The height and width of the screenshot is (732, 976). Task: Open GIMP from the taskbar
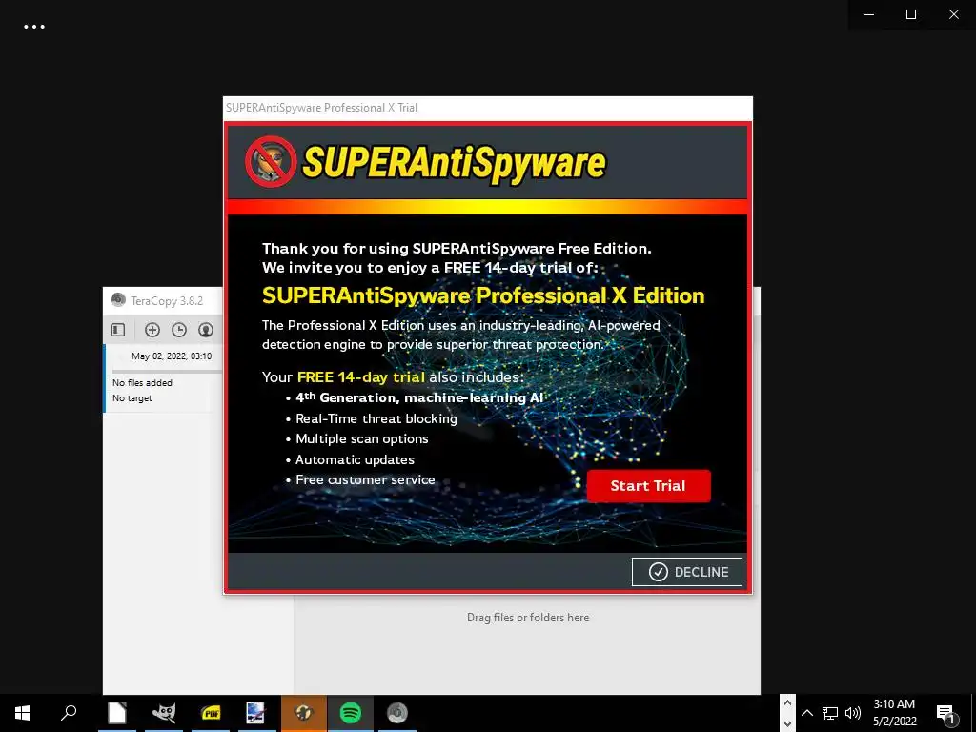[x=164, y=713]
